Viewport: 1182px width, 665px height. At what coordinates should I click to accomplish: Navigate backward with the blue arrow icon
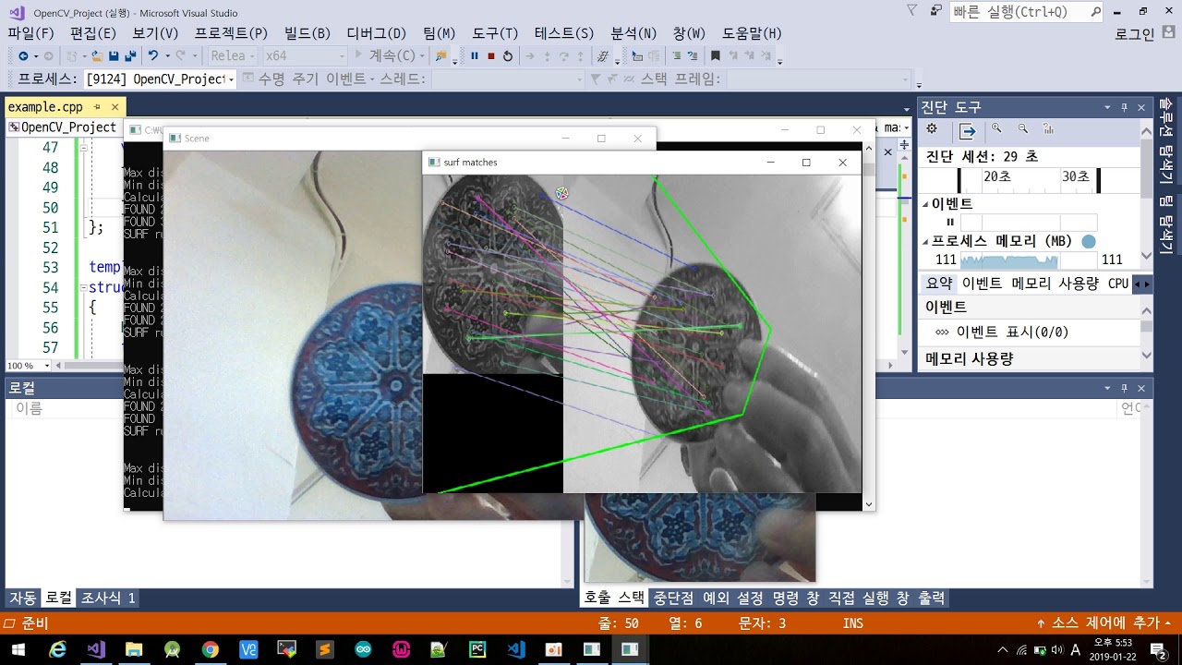[23, 56]
